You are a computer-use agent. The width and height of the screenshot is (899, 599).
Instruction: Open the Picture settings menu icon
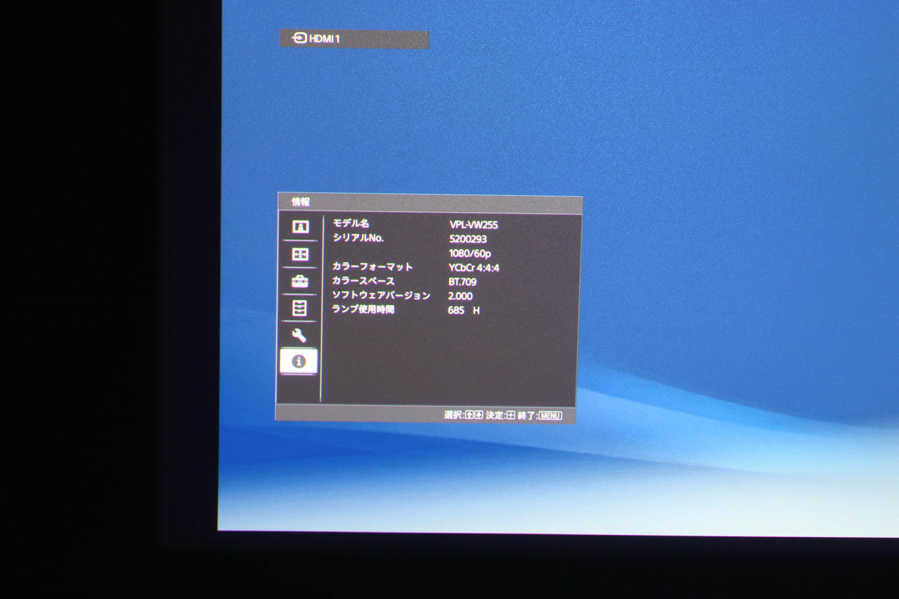[300, 227]
